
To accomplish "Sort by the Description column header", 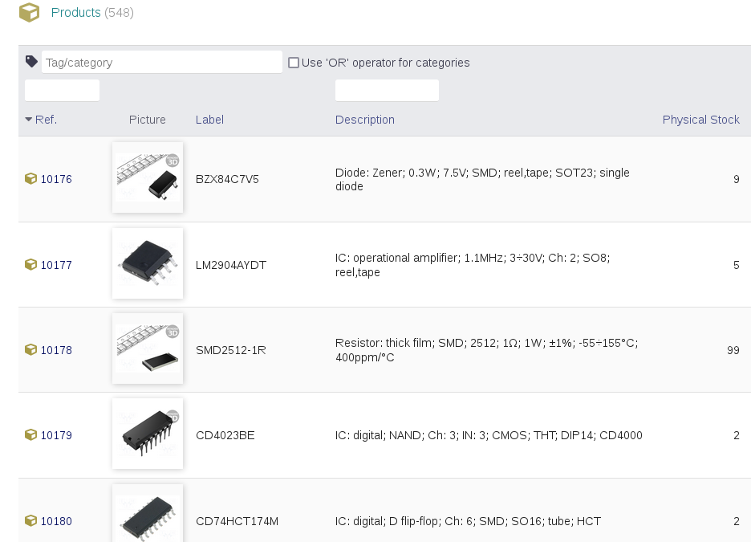I will pos(365,120).
